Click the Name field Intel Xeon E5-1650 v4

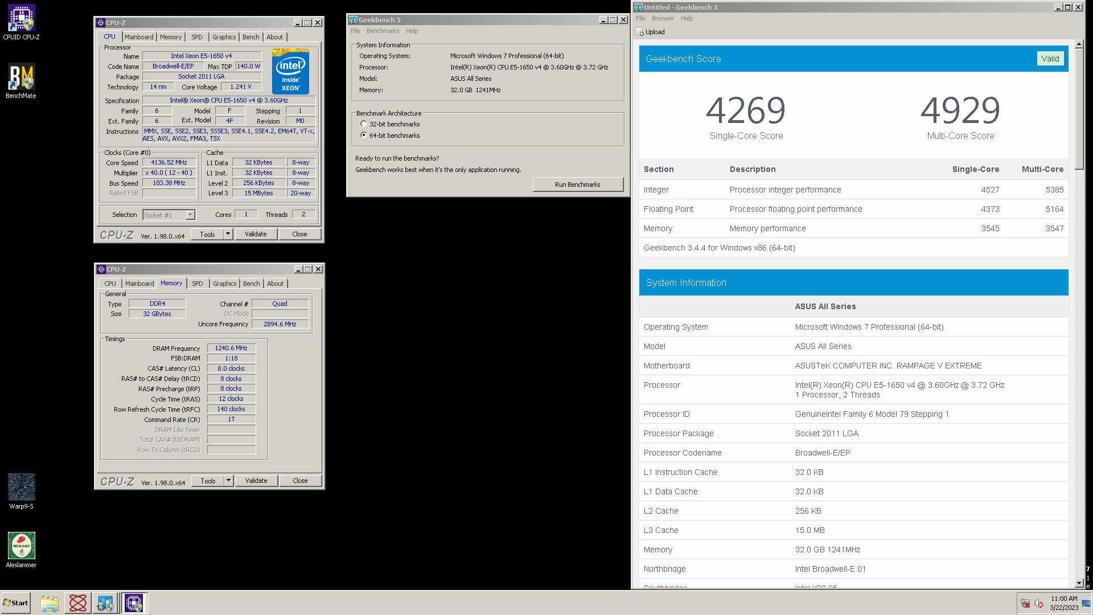coord(202,56)
